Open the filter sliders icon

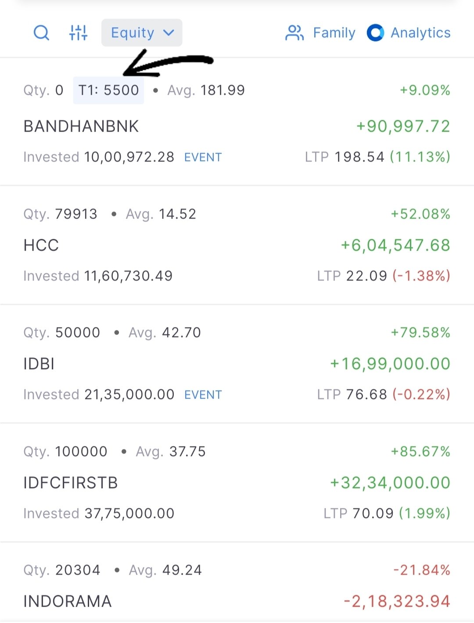click(x=79, y=32)
